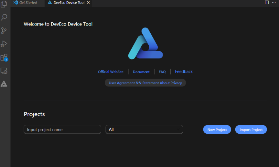279x167 pixels.
Task: Open the Search view in the activity bar
Action: 4,17
